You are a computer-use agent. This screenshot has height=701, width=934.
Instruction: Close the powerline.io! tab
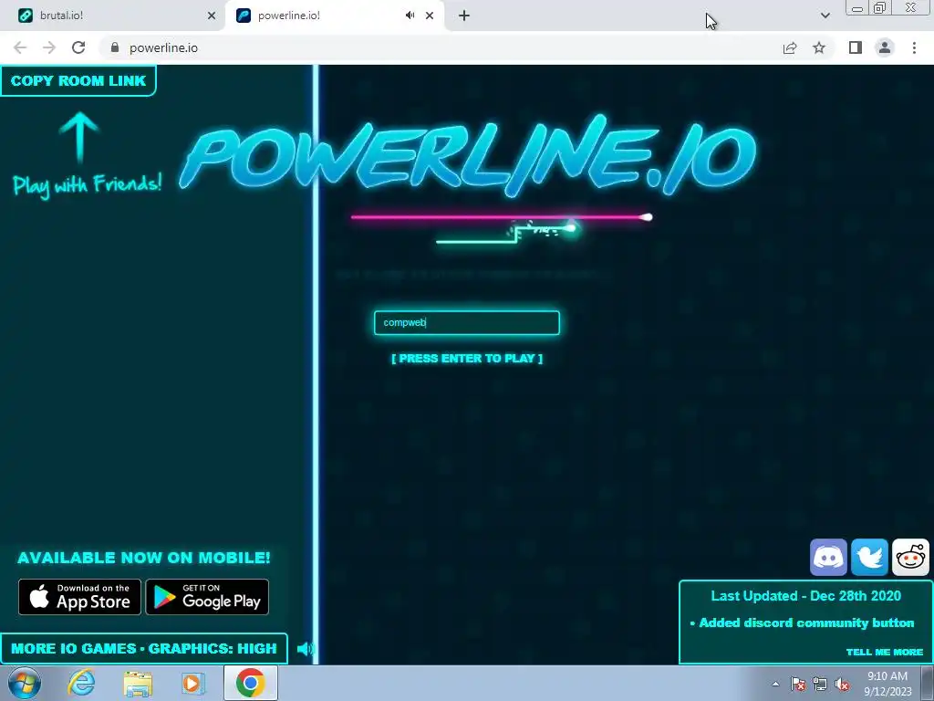(430, 16)
